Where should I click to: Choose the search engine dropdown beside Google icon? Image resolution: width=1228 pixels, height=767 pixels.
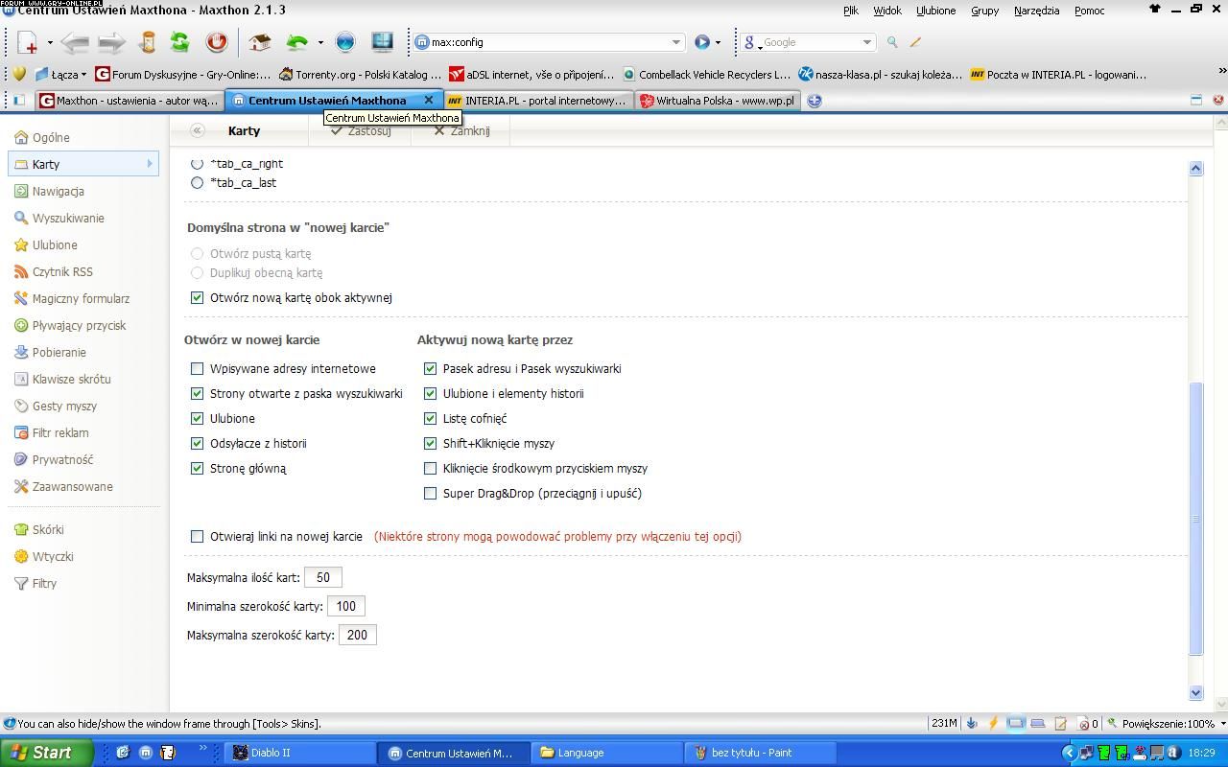pos(760,46)
